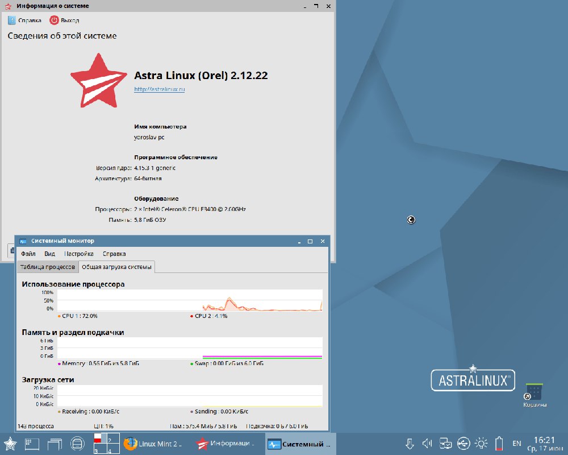Click the CPU 1 orange legend dot
Image resolution: width=568 pixels, height=455 pixels.
click(59, 316)
